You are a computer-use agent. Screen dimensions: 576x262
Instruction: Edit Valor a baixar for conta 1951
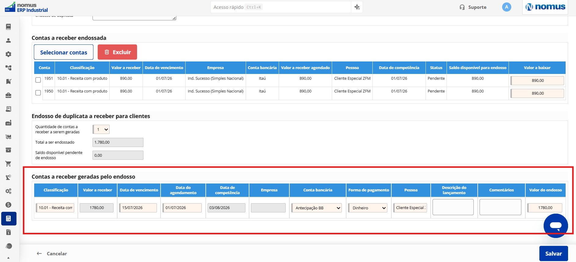click(x=537, y=81)
